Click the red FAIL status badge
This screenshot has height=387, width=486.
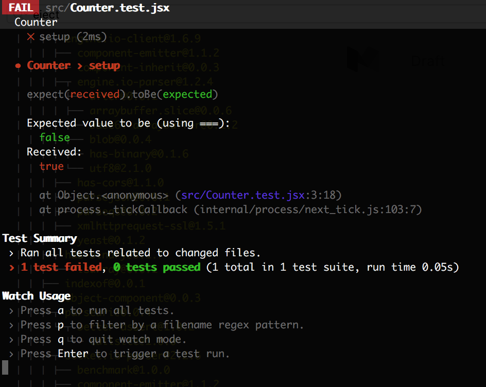[x=20, y=7]
